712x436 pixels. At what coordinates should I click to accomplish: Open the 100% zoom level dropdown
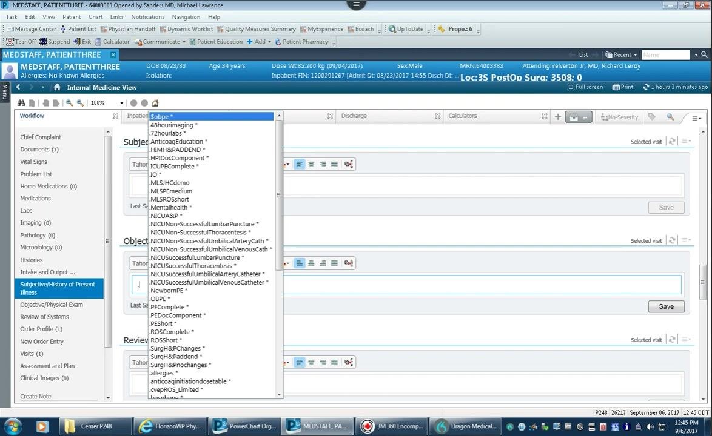point(121,103)
